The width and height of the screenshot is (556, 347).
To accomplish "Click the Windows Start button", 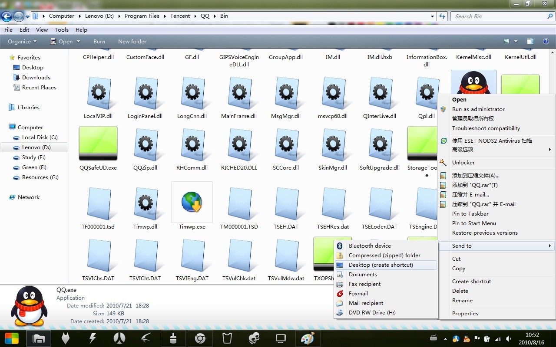I will tap(12, 338).
